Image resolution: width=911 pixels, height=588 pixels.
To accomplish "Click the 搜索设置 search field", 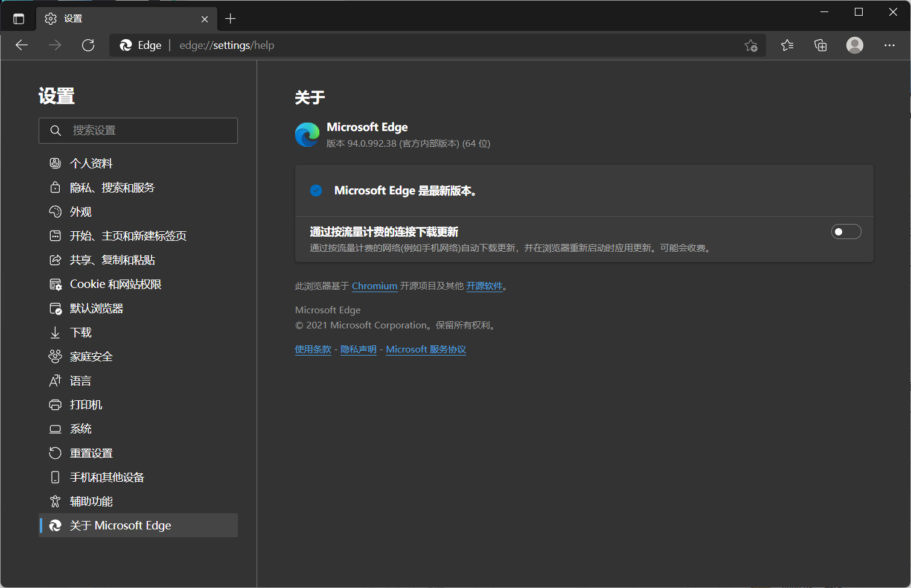I will [x=138, y=130].
